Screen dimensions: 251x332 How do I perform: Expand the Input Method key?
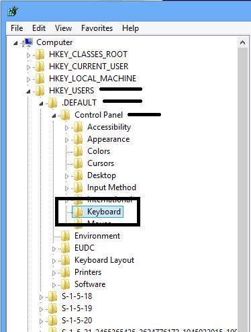pos(66,188)
